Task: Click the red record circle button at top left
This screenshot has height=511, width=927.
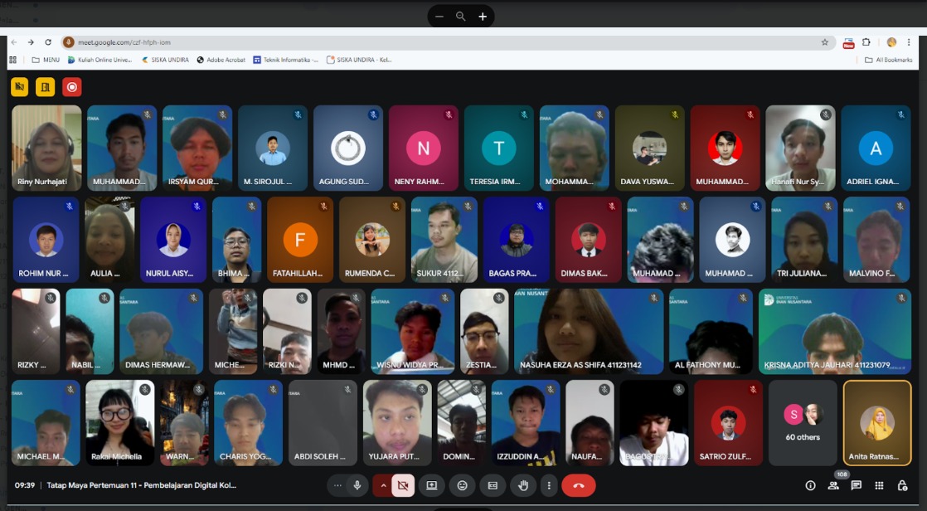Action: 71,87
